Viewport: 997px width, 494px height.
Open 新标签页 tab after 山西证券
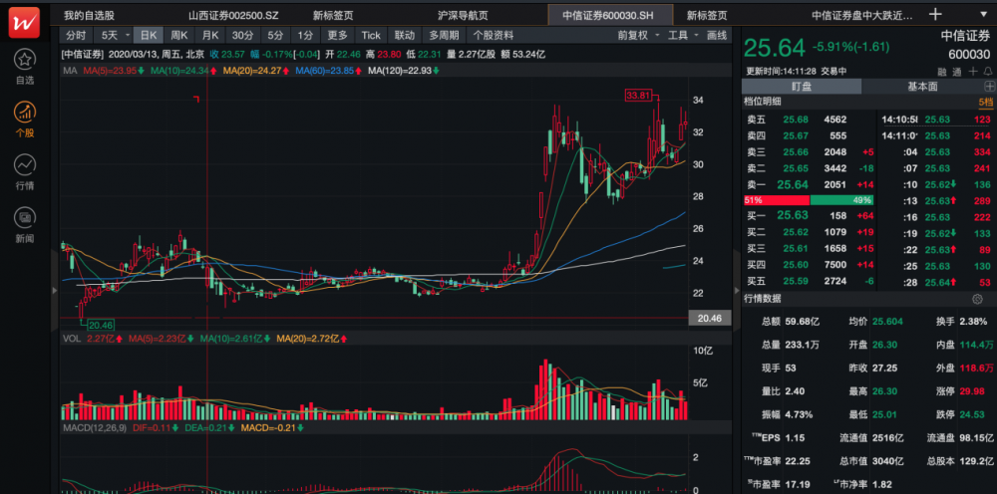(333, 15)
